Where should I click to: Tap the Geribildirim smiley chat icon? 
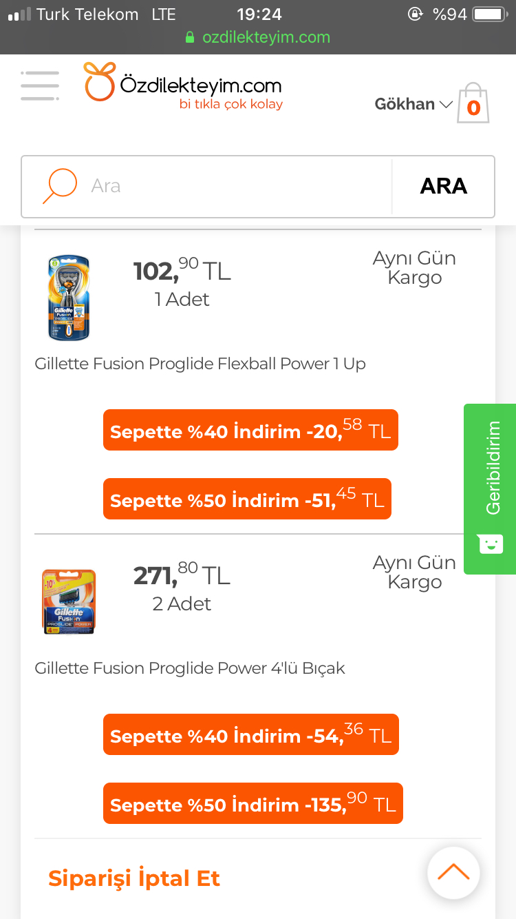tap(491, 544)
